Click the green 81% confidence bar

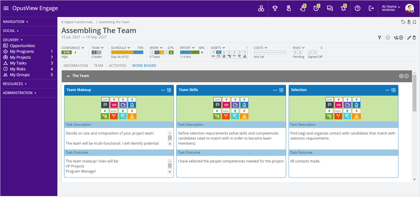pyautogui.click(x=67, y=52)
